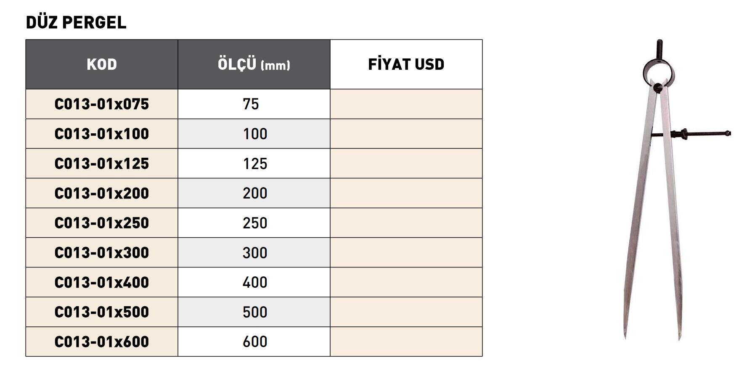
Task: Click the 600 mm size cell
Action: coord(255,342)
